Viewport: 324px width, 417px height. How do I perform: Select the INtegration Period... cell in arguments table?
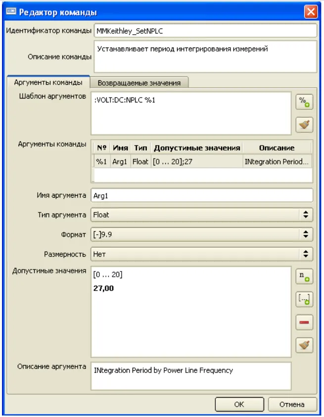coord(277,161)
